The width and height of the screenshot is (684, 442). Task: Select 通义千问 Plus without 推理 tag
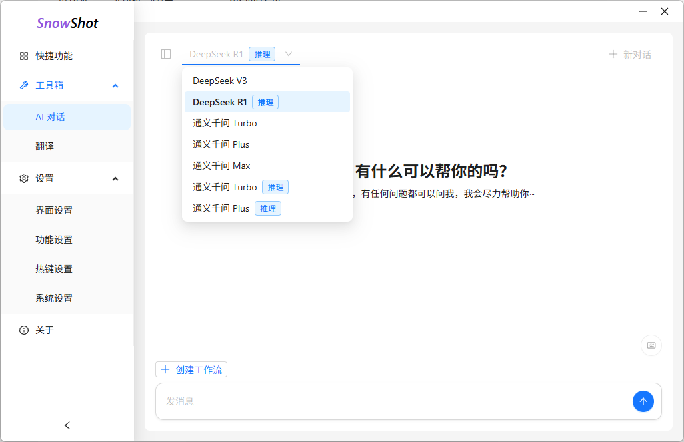point(221,144)
